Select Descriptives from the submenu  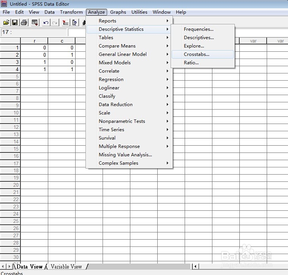(203, 38)
